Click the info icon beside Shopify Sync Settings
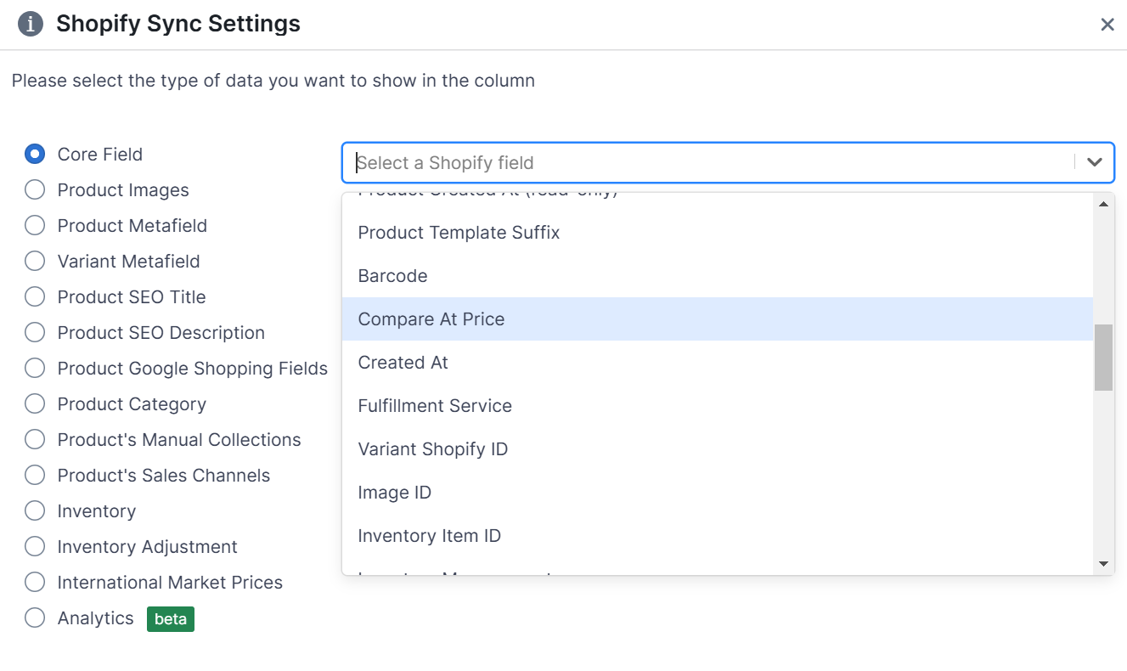Image resolution: width=1127 pixels, height=671 pixels. pos(31,23)
